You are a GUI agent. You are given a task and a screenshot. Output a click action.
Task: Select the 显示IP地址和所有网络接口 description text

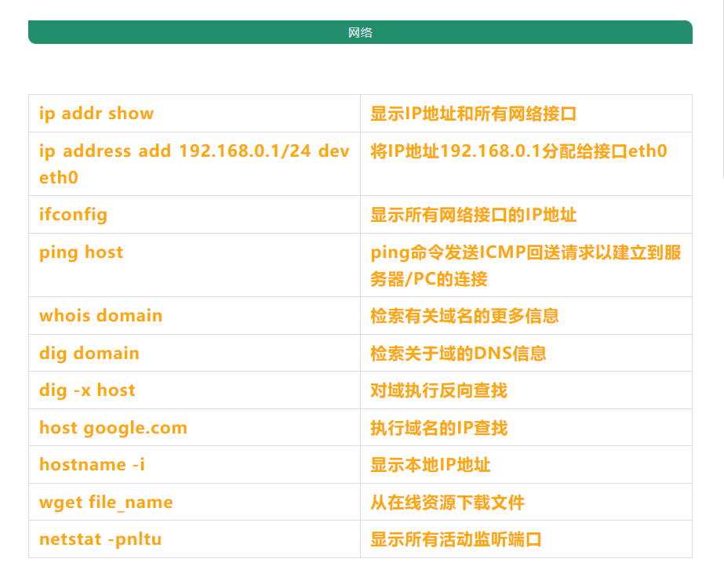point(473,114)
